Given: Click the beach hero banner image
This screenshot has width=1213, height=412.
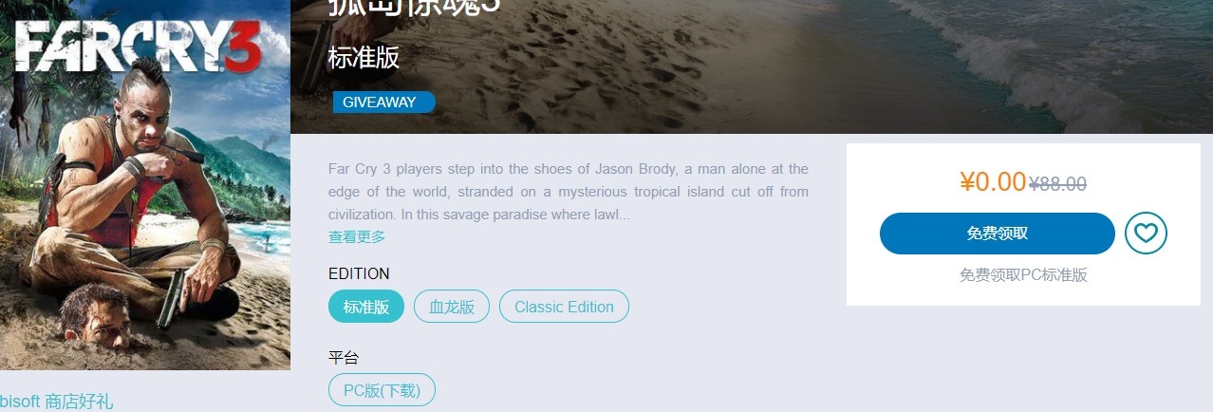Looking at the screenshot, I should (x=752, y=66).
